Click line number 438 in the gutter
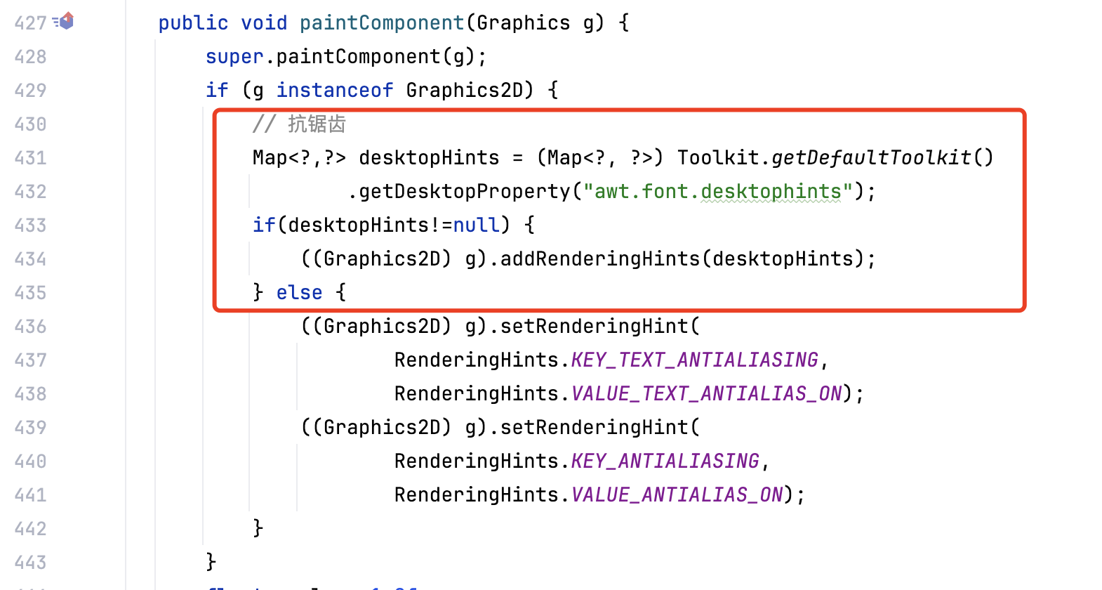This screenshot has height=590, width=1102. click(30, 394)
